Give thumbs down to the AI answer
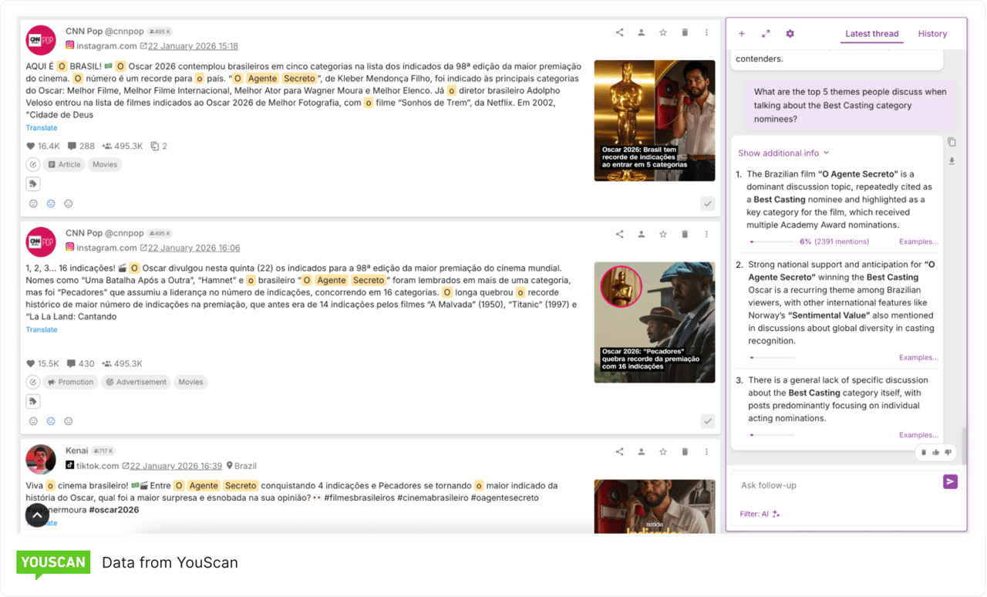Viewport: 987px width, 597px height. [947, 452]
